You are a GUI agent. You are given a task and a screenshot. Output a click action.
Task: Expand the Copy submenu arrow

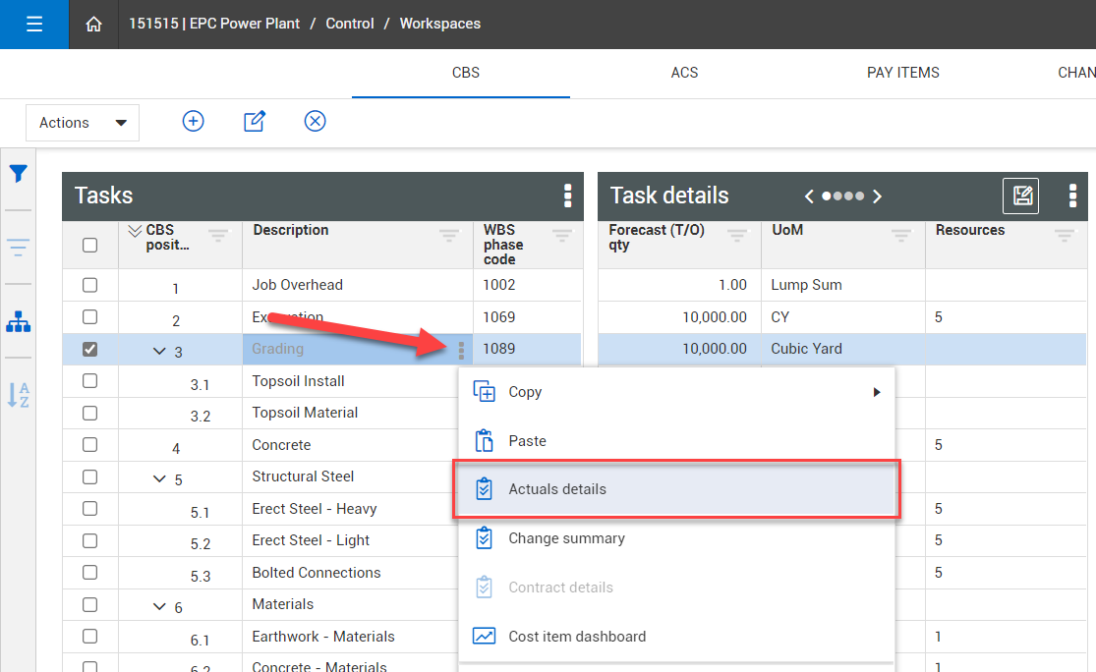click(x=876, y=392)
